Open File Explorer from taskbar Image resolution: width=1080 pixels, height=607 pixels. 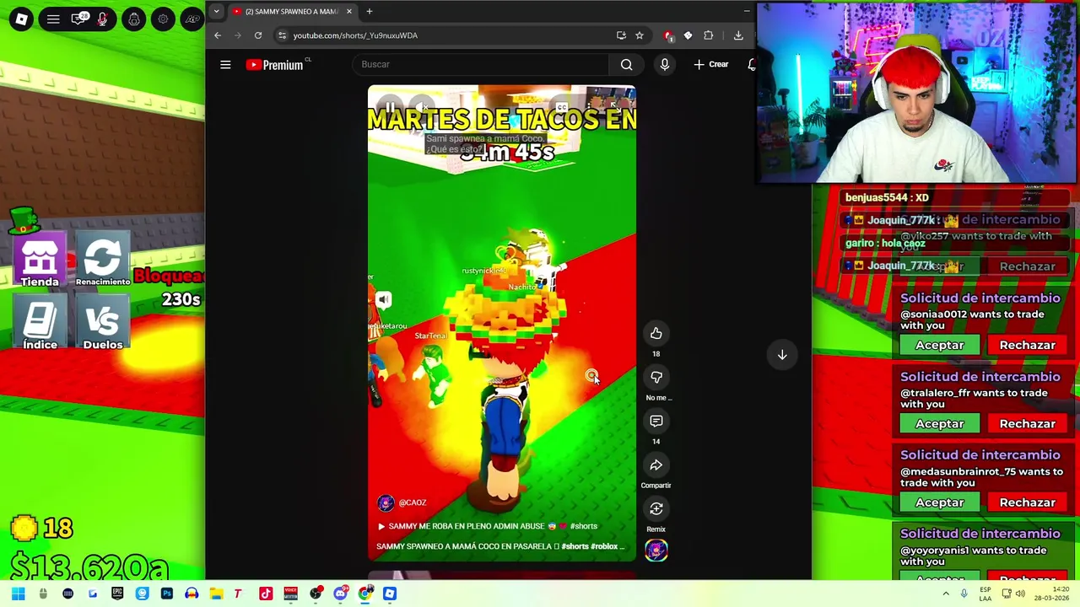click(x=216, y=594)
